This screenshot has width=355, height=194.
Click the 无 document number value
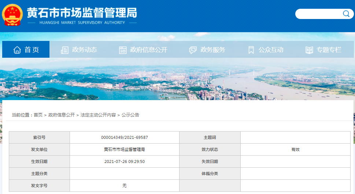coord(125,186)
